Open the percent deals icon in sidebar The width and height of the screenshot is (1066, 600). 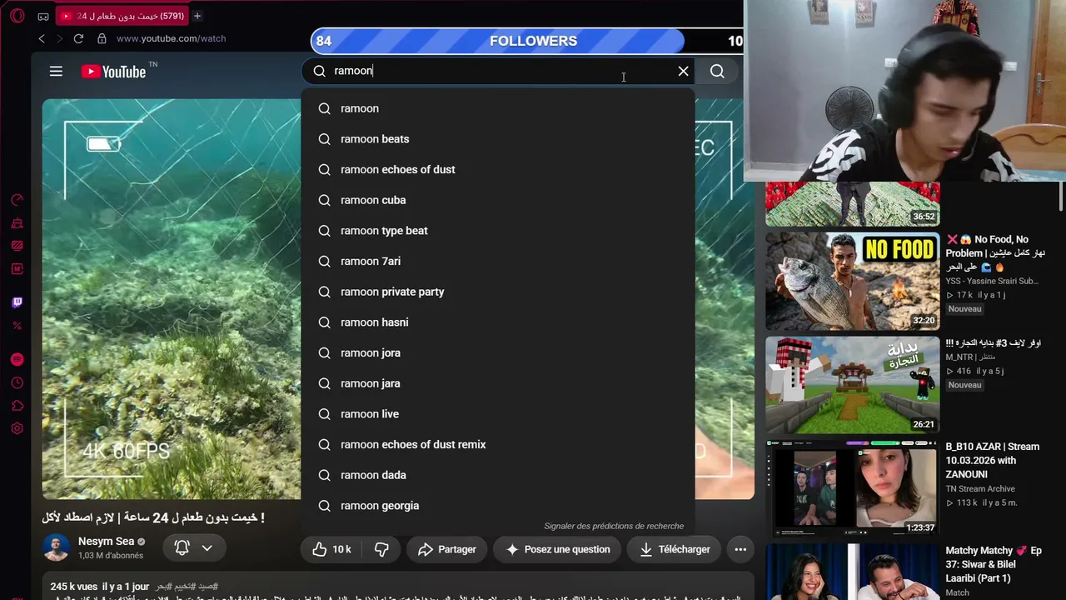[x=17, y=326]
